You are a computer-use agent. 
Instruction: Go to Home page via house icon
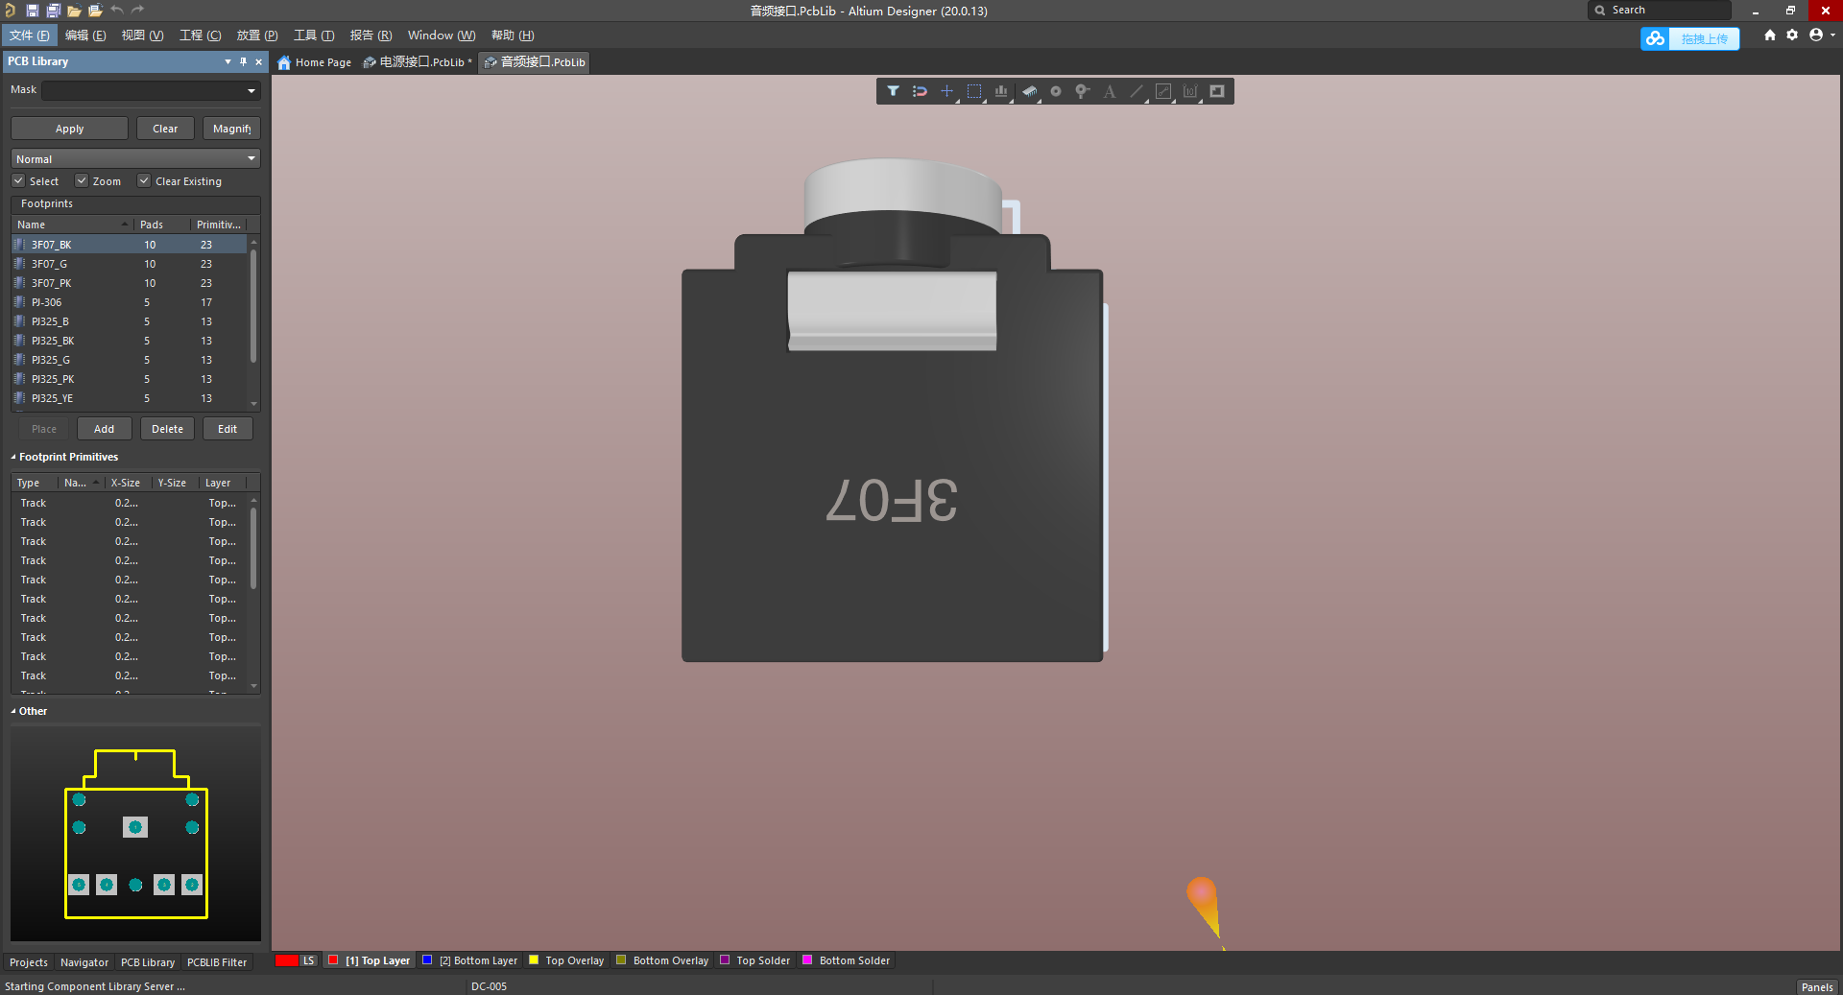[x=1770, y=35]
